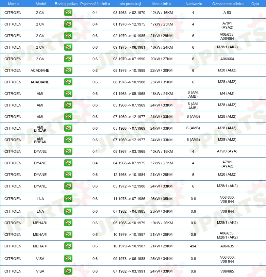266x277 pixels.
Task: Click the Marka column header
Action: [13, 4]
